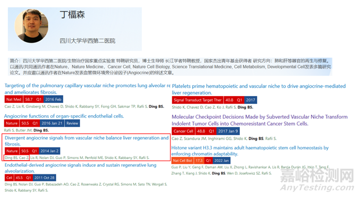Image resolution: width=360 pixels, height=197 pixels.
Task: Click the 2016 Feb date tag
Action: point(53,99)
